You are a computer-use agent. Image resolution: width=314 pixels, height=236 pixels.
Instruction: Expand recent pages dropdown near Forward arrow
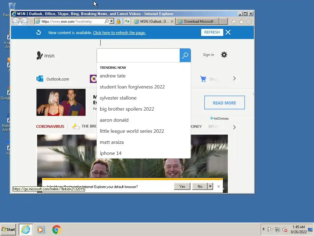(x=31, y=21)
